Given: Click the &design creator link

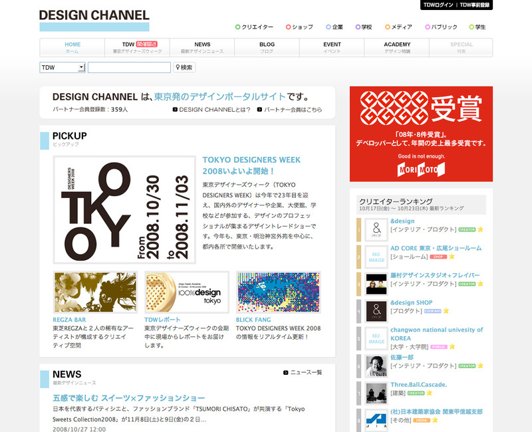Looking at the screenshot, I should (402, 221).
